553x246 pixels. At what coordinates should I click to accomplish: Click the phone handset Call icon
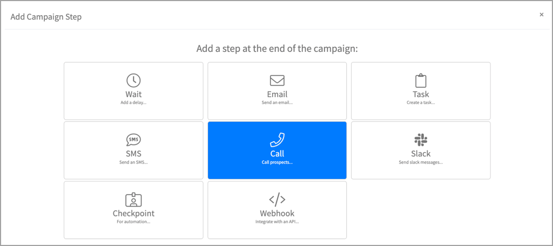[277, 140]
